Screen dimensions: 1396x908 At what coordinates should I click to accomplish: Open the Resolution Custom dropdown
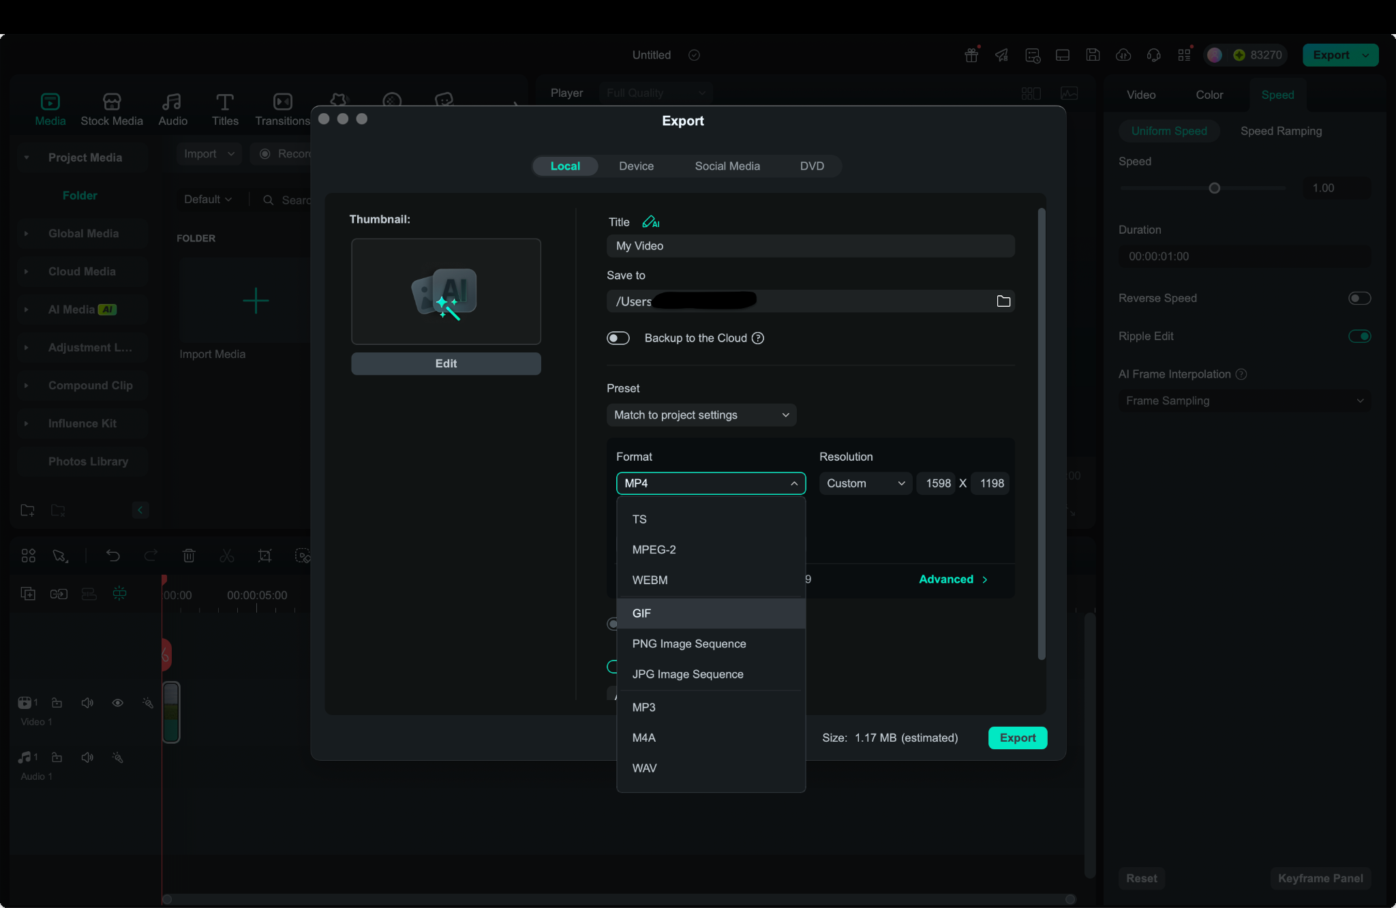(x=865, y=483)
